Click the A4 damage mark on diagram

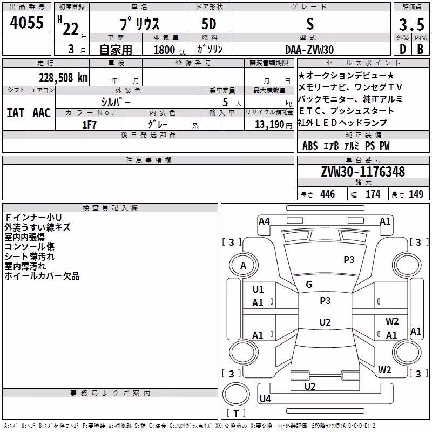264,221
